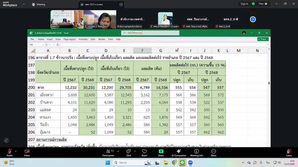Open the React emoji picker
The image size is (298, 167).
(x=144, y=151)
